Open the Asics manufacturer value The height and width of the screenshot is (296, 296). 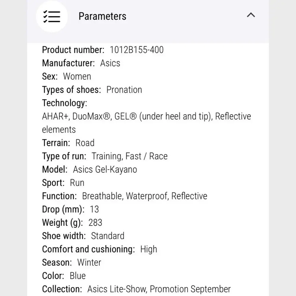click(110, 63)
